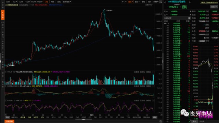The height and width of the screenshot is (123, 219).
Task: Switch to the 周线 weekly chart tab
Action: pyautogui.click(x=52, y=2)
